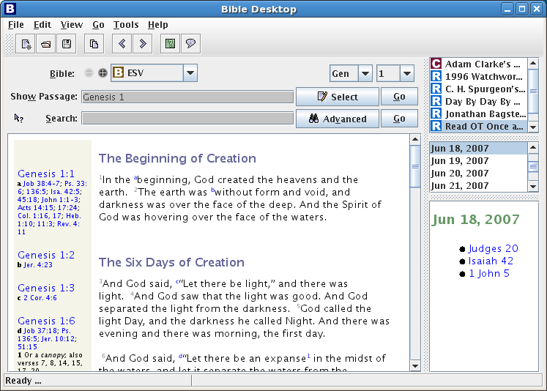Open the Judges 20 reading link
The width and height of the screenshot is (547, 391).
[x=493, y=249]
